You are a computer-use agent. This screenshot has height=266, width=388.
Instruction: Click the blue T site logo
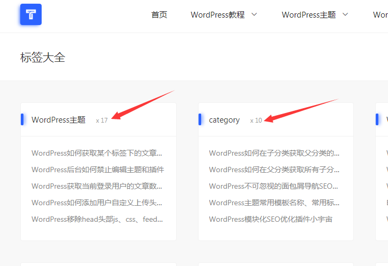pyautogui.click(x=30, y=15)
